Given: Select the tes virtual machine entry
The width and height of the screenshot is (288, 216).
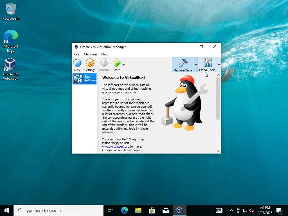Looking at the screenshot, I should point(84,79).
